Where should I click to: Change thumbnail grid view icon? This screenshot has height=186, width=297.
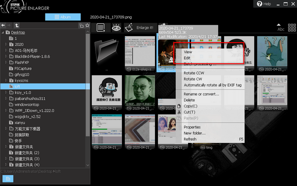pos(292,28)
